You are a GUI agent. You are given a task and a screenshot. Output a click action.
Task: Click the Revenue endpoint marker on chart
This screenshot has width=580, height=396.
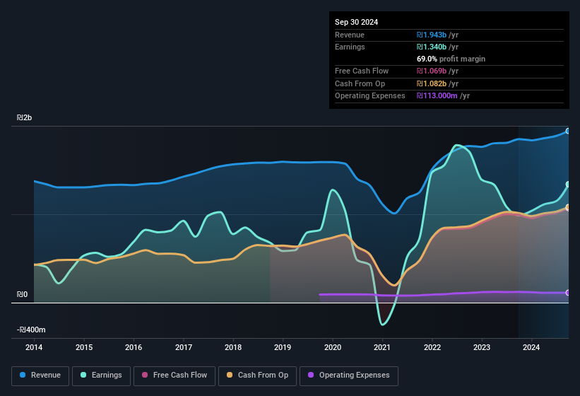tap(568, 131)
